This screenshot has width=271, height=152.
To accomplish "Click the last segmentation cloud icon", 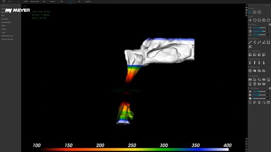I will [264, 71].
